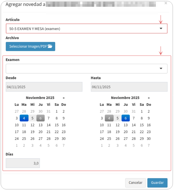Click the Hasta date input field

tap(129, 87)
